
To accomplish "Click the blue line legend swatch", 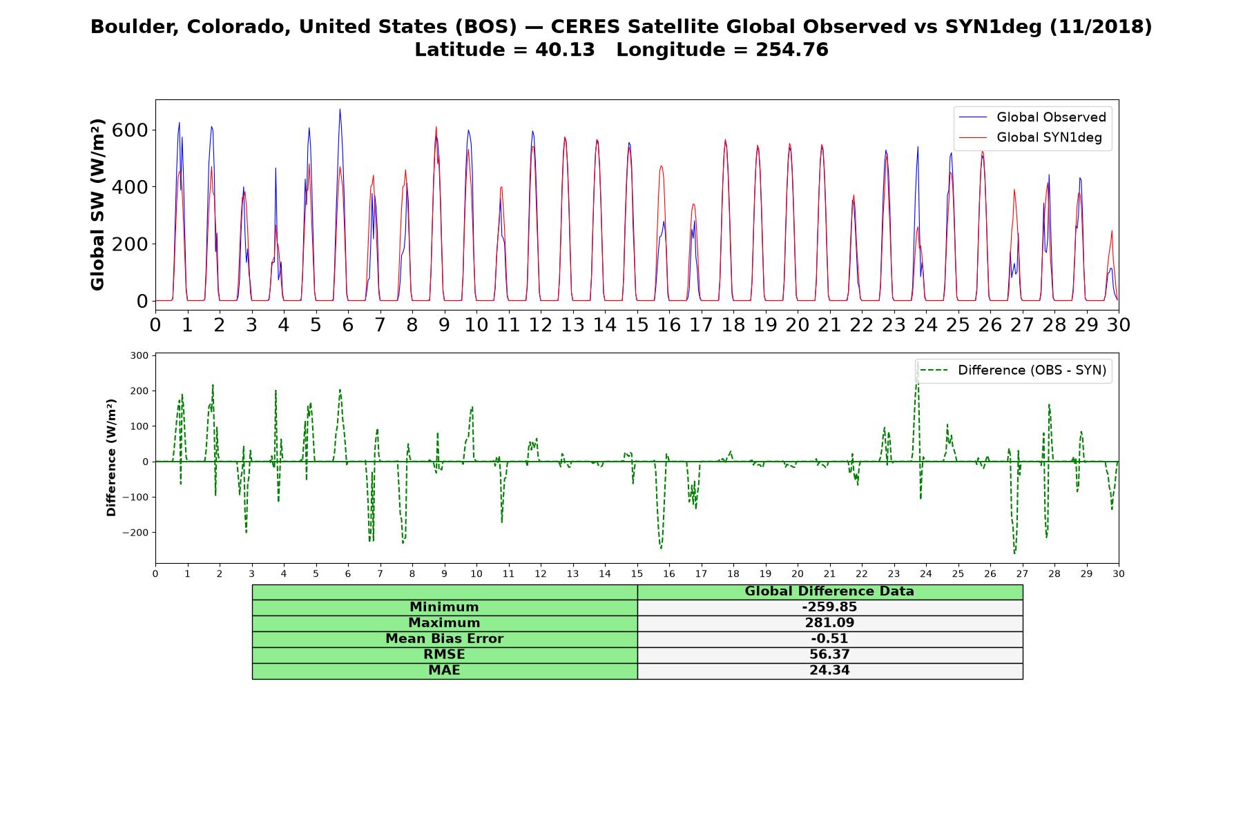I will 973,118.
